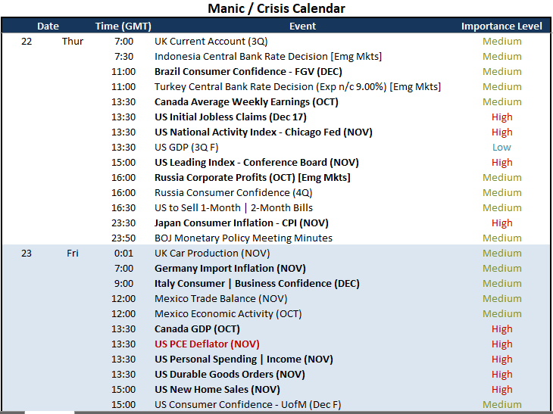
Task: Click US Durable Goods Orders (NOV)
Action: click(230, 374)
